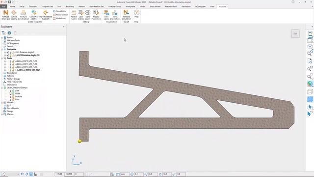Click the save icon in quick access bar
This screenshot has width=314, height=177.
point(9,2)
